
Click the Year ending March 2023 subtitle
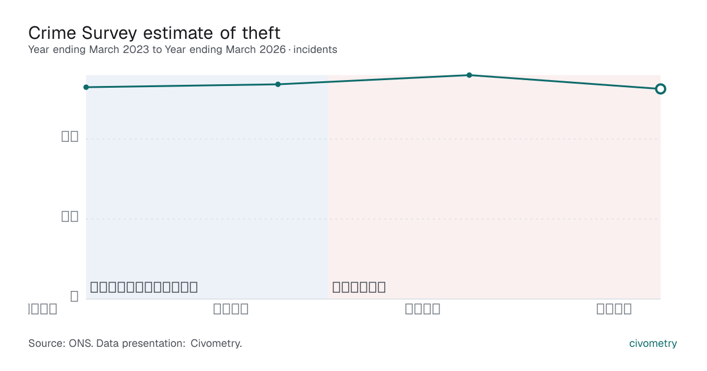[x=88, y=49]
